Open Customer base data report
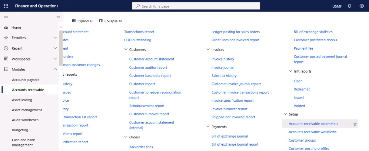This screenshot has width=369, height=151. click(150, 76)
